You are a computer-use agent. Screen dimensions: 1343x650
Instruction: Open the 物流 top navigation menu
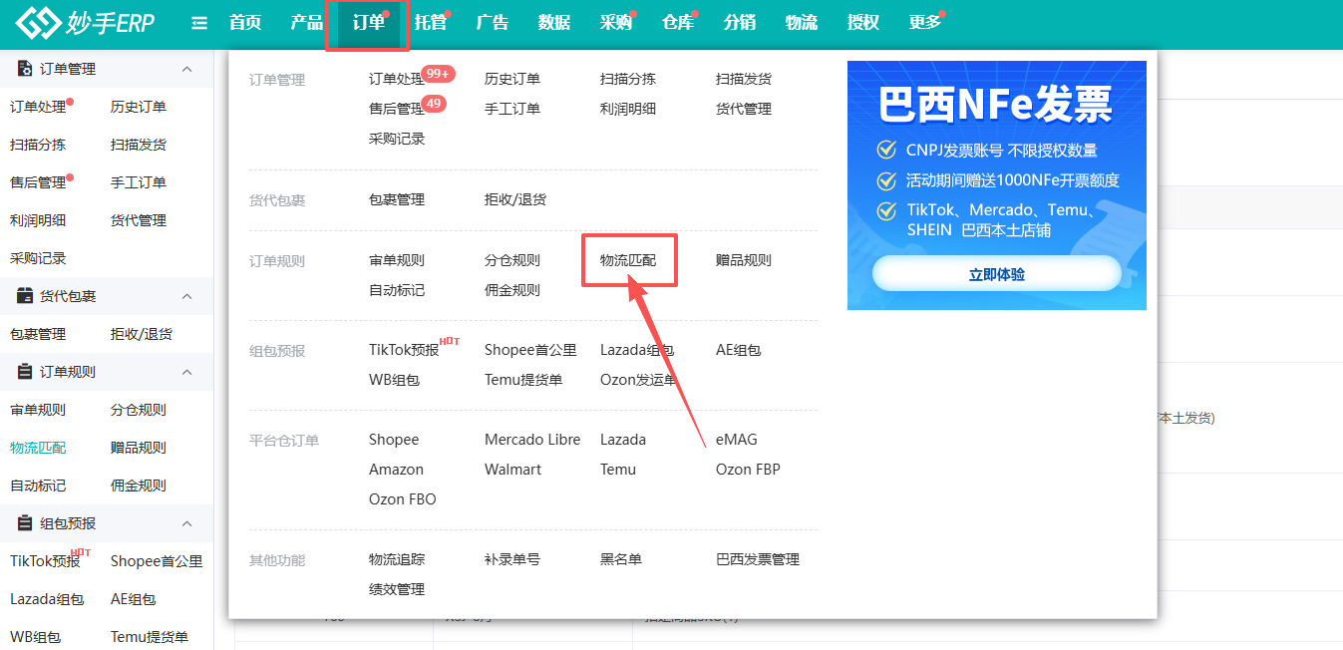pos(802,22)
